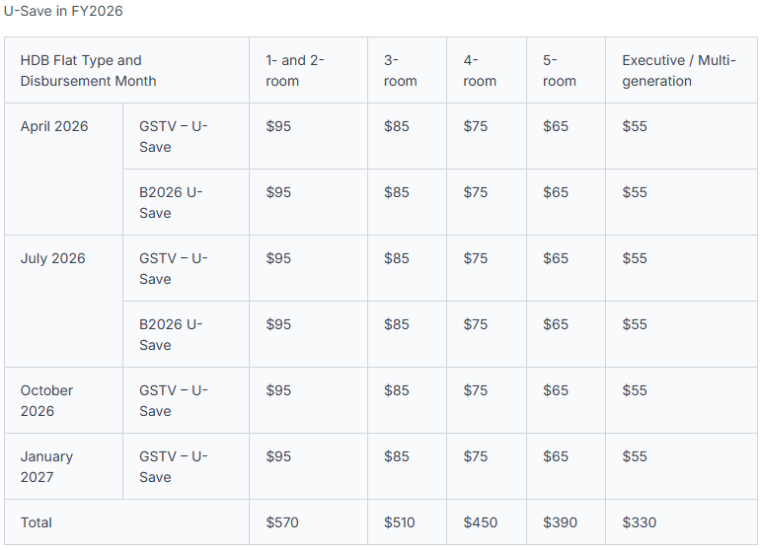Click the '5-room' column header
This screenshot has height=550, width=761.
tap(559, 70)
